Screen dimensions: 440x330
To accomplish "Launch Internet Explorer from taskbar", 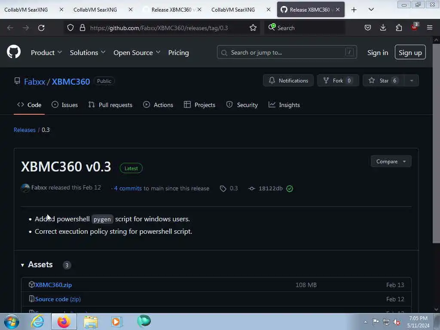I will [x=37, y=321].
